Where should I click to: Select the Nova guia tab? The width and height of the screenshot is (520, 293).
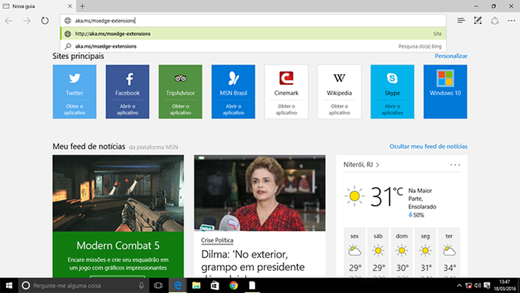pos(37,6)
